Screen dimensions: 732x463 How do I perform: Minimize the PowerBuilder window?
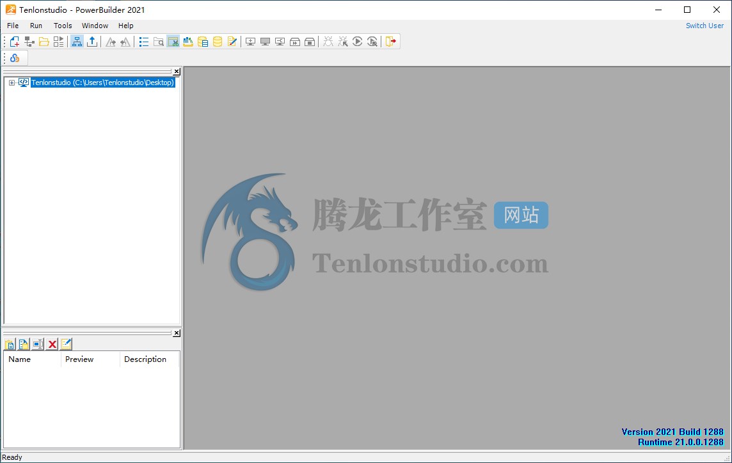(658, 10)
